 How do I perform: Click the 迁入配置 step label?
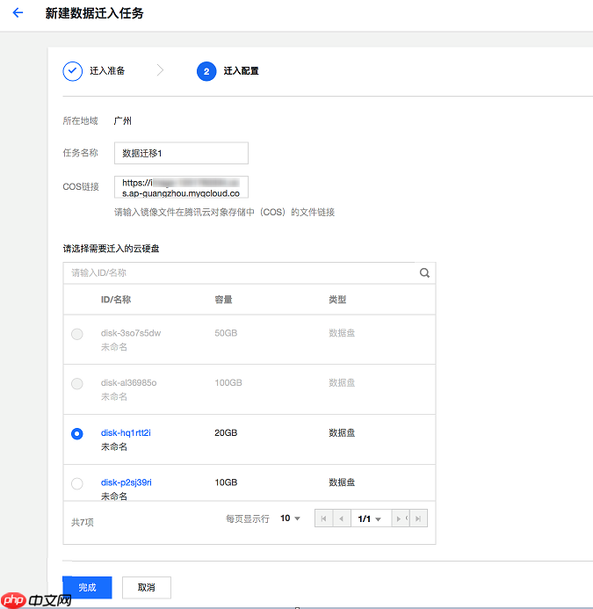click(242, 71)
